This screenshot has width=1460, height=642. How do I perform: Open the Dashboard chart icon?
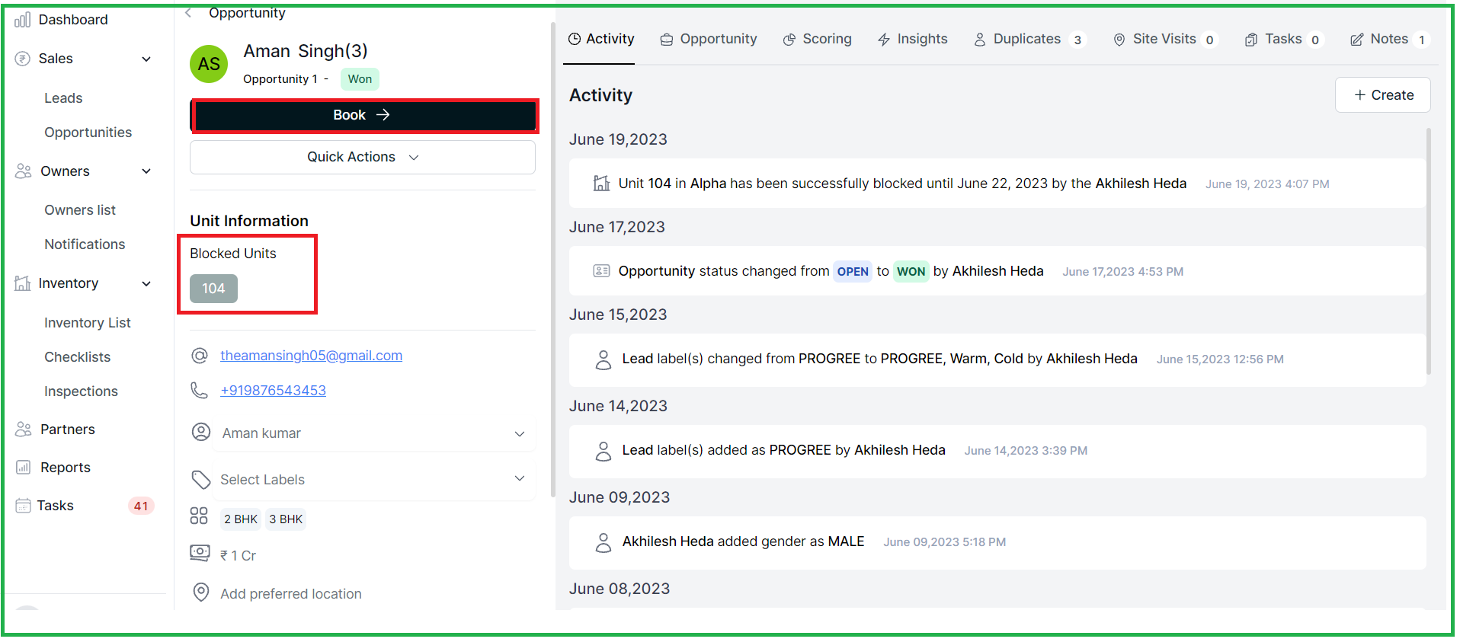pos(23,20)
